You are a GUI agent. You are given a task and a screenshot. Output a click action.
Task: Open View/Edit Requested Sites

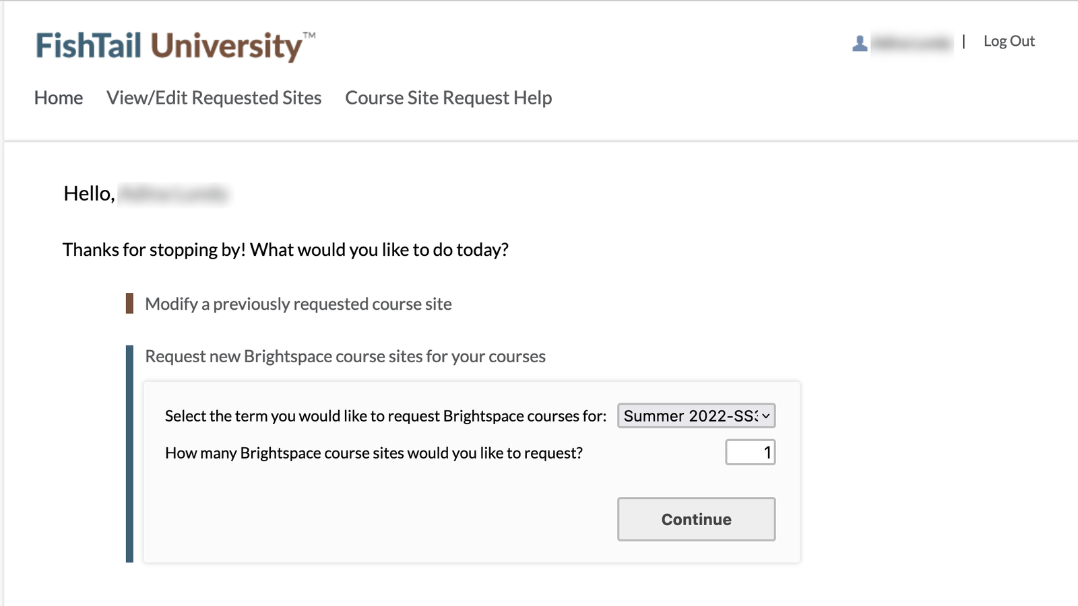(x=214, y=98)
